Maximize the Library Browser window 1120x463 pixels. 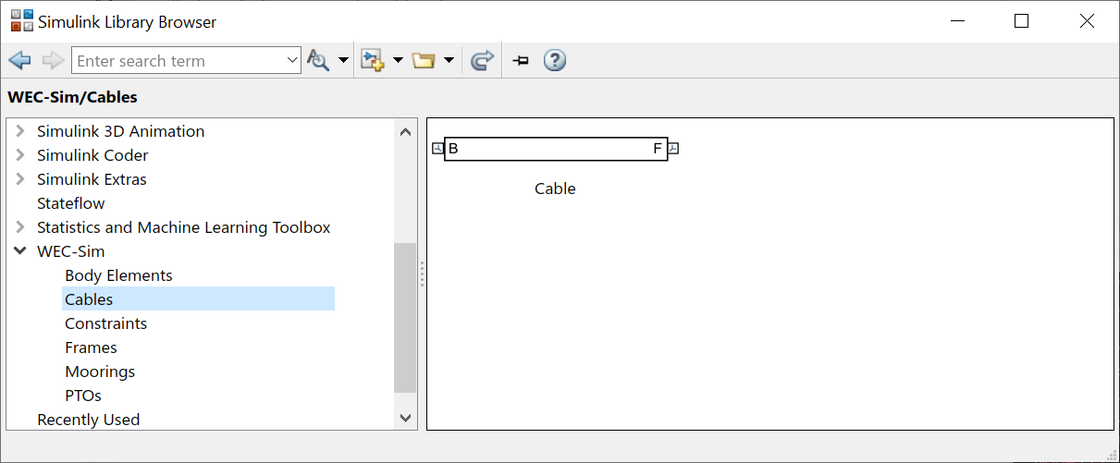point(1021,20)
